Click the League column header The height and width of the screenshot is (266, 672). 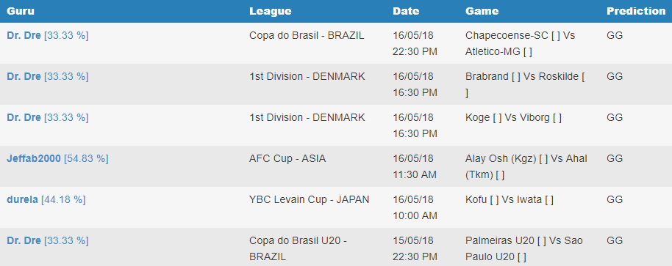coord(270,11)
